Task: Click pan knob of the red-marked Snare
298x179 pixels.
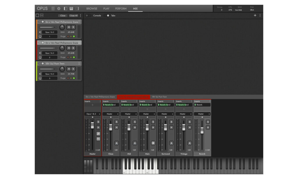Action: 62,48
